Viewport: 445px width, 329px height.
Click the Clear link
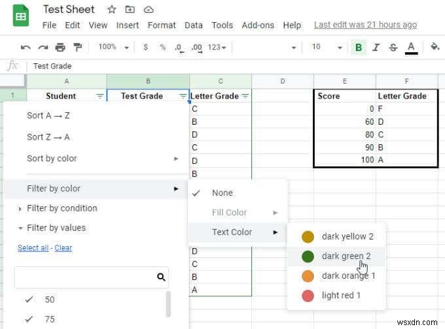coord(63,248)
